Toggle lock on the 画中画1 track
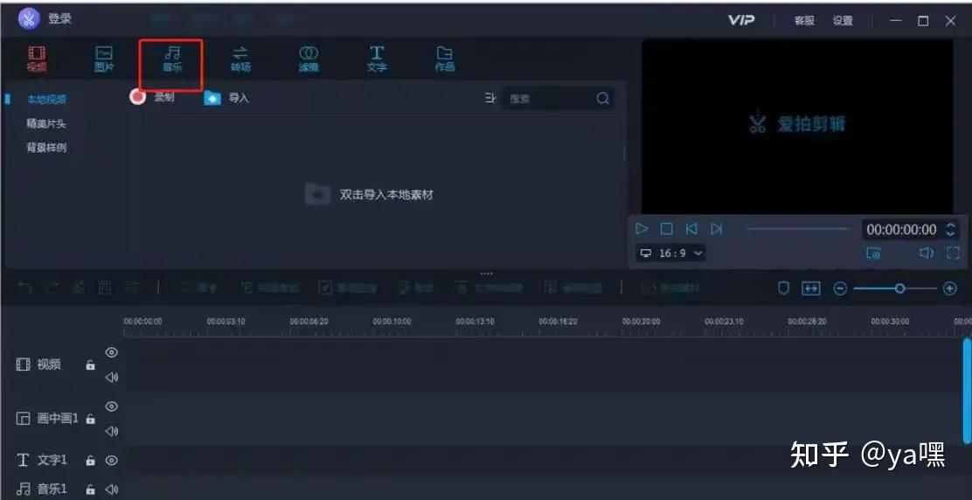This screenshot has height=500, width=972. point(91,419)
